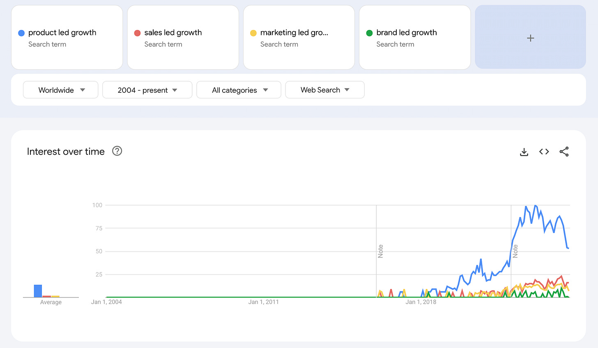This screenshot has width=598, height=348.
Task: Select the brand led growth term card
Action: 415,37
